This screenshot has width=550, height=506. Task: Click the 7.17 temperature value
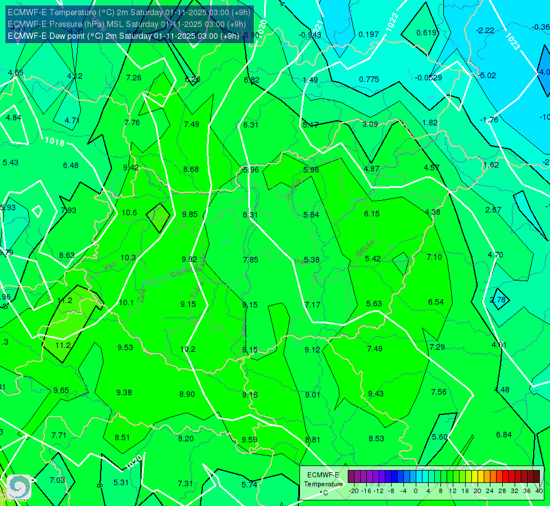pyautogui.click(x=312, y=304)
